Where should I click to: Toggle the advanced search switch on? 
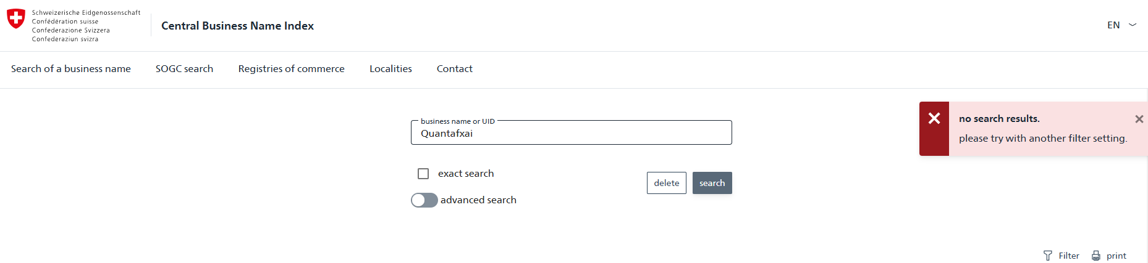(424, 200)
